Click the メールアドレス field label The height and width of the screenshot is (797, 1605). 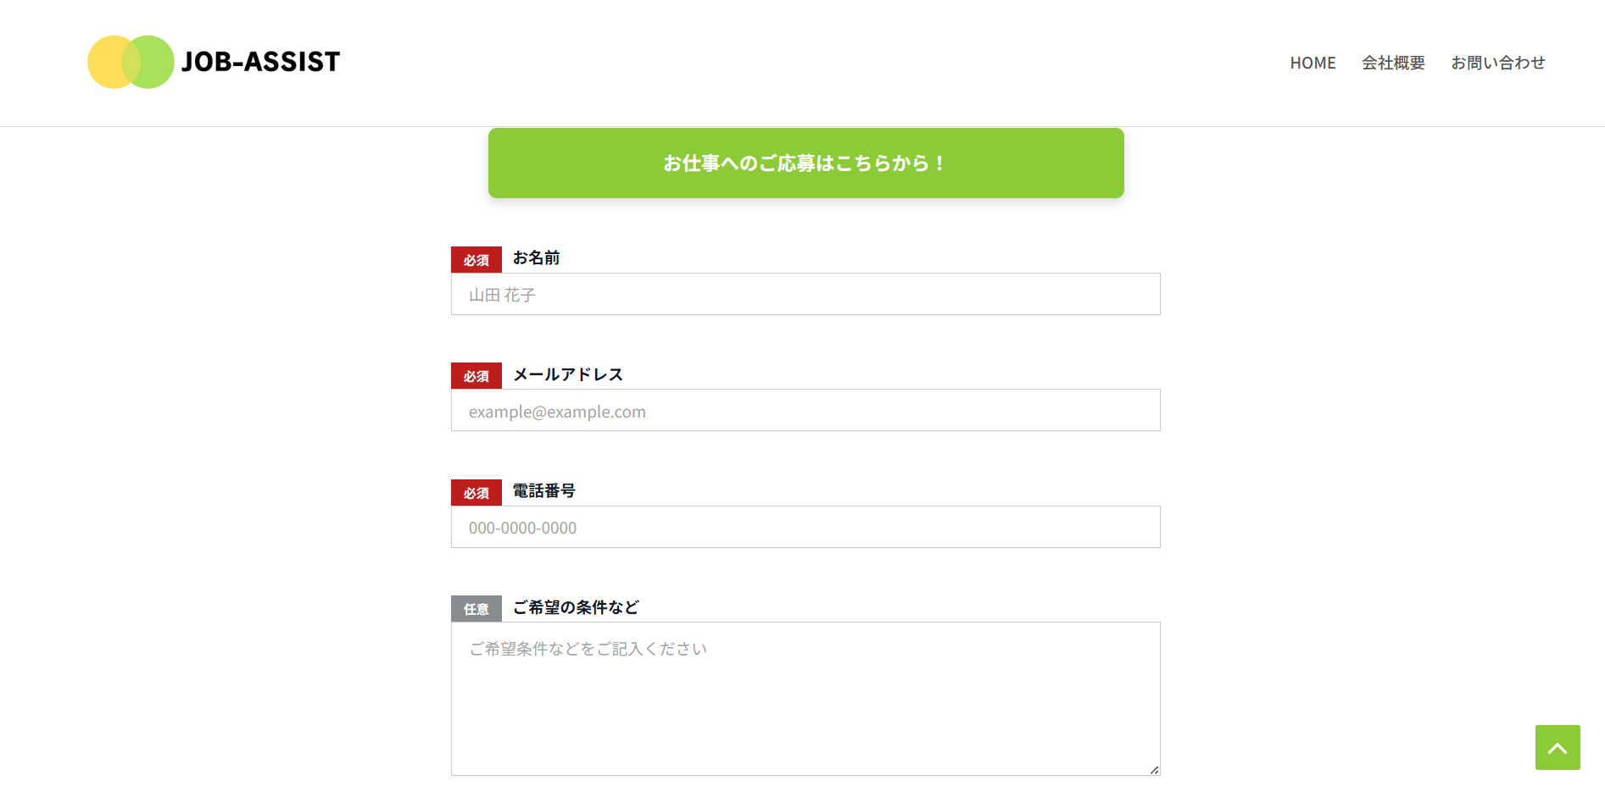coord(568,374)
